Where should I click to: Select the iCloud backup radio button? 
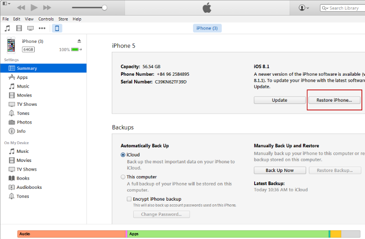pyautogui.click(x=123, y=155)
